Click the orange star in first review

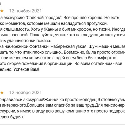point(2,11)
